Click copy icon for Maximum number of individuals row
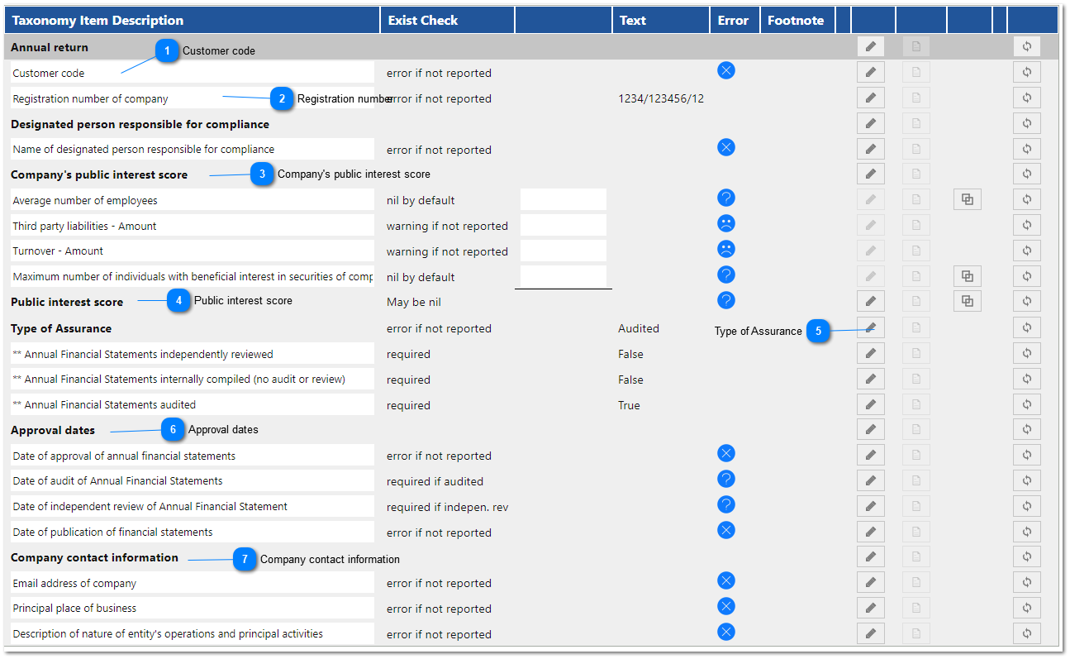Screen dimensions: 1070x659 click(x=968, y=276)
